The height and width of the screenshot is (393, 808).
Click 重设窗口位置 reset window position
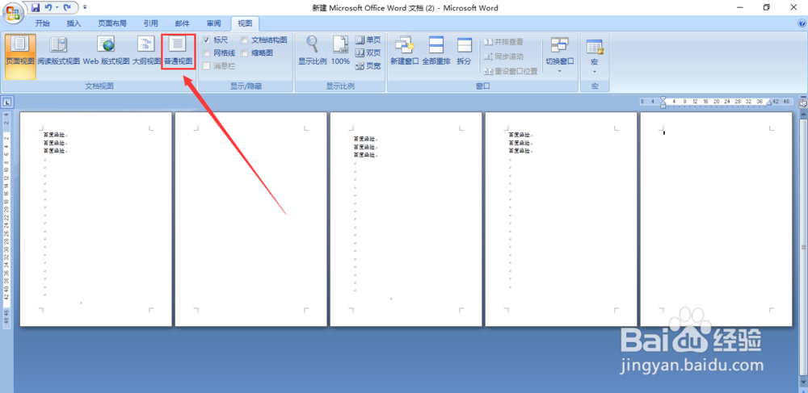tap(510, 71)
